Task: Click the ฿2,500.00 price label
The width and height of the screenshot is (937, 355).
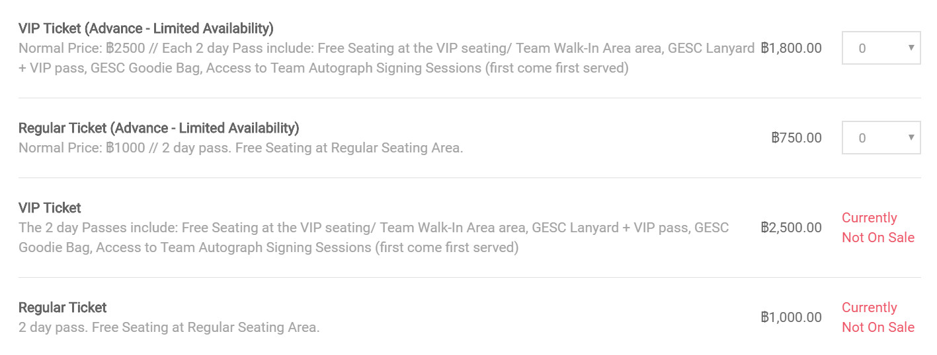Action: click(x=792, y=228)
